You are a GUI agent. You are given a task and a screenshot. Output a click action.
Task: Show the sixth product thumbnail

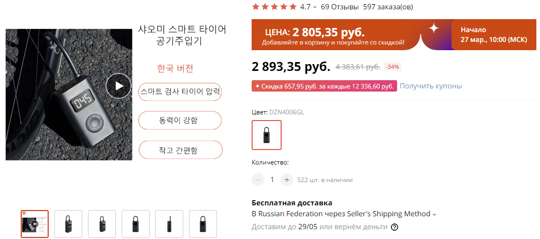203,224
